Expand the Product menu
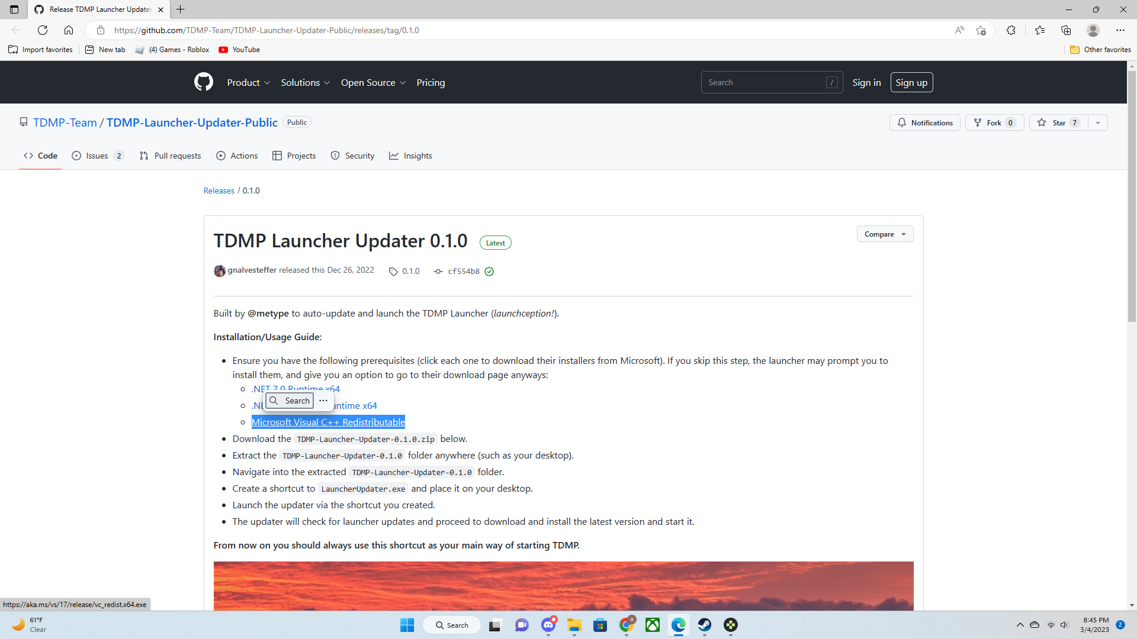1137x639 pixels. tap(248, 82)
